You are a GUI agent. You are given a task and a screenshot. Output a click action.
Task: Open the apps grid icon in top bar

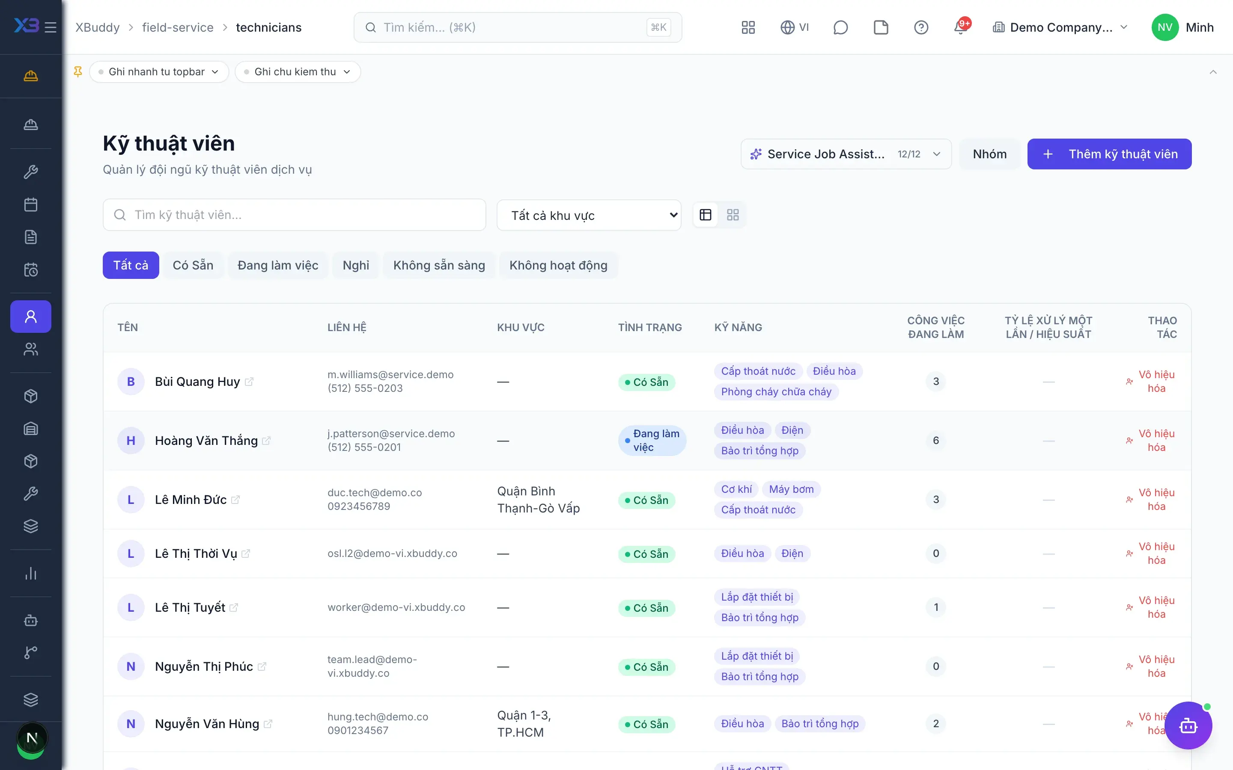click(x=748, y=27)
